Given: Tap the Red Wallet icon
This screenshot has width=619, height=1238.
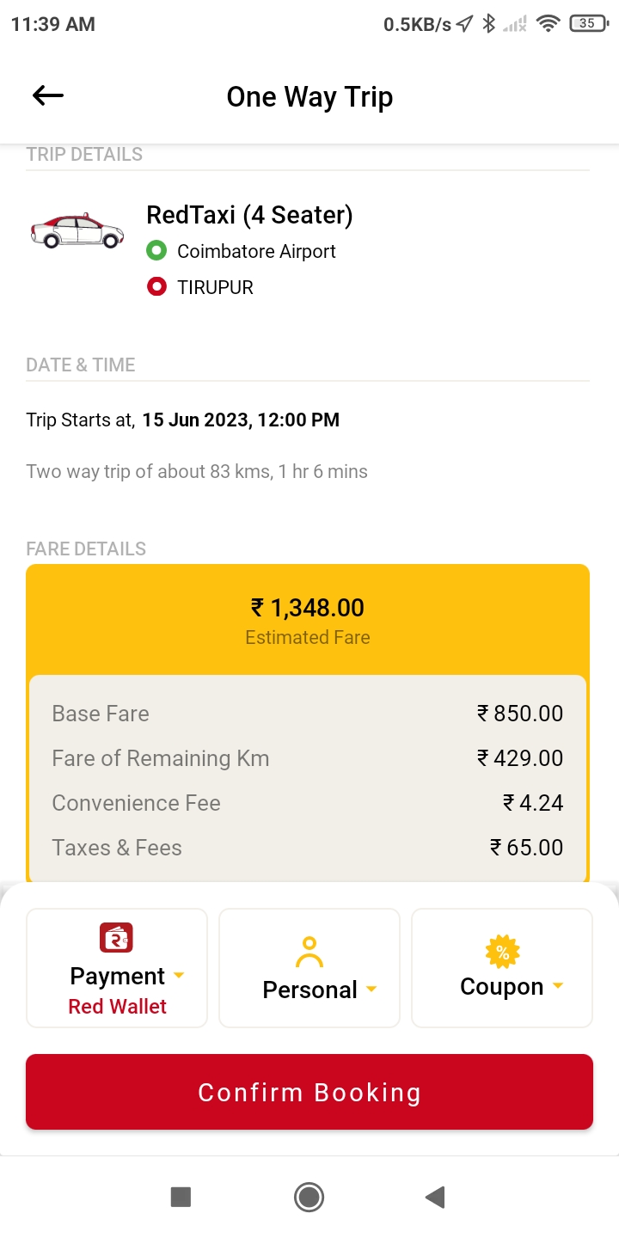Looking at the screenshot, I should pyautogui.click(x=117, y=938).
